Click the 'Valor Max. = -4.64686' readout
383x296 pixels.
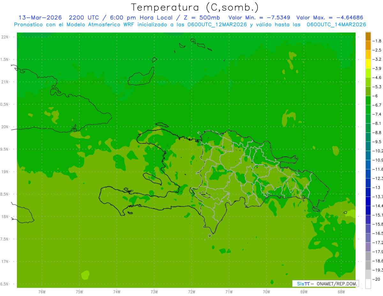point(330,18)
